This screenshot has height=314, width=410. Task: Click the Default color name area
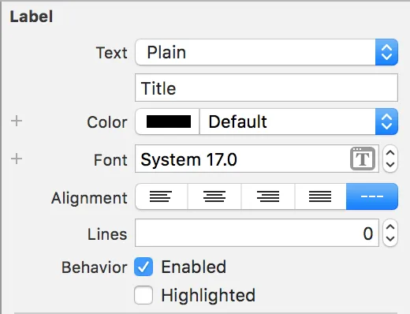pos(288,121)
